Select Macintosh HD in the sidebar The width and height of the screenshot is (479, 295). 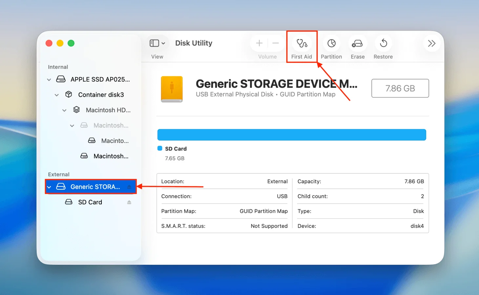[108, 110]
